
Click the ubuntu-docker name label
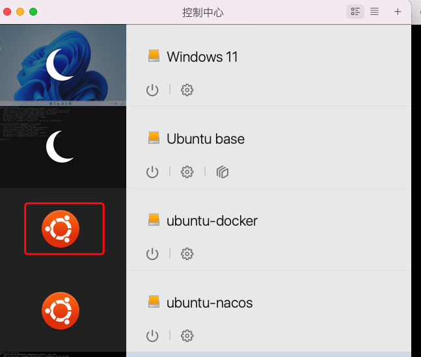[x=212, y=221]
